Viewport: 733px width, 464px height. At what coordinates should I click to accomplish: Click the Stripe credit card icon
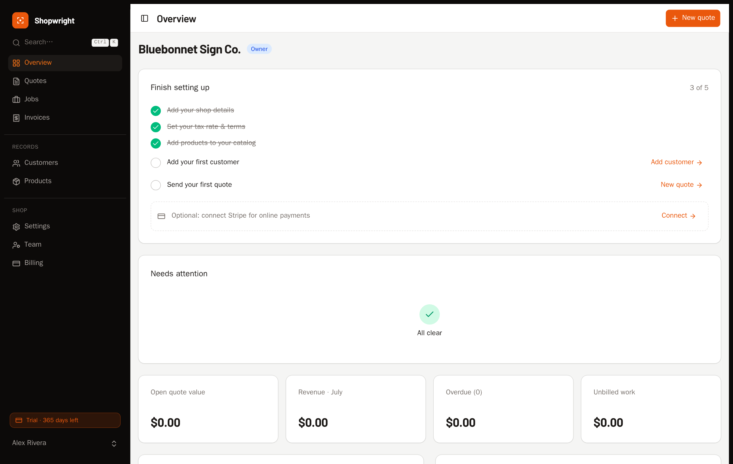click(161, 216)
